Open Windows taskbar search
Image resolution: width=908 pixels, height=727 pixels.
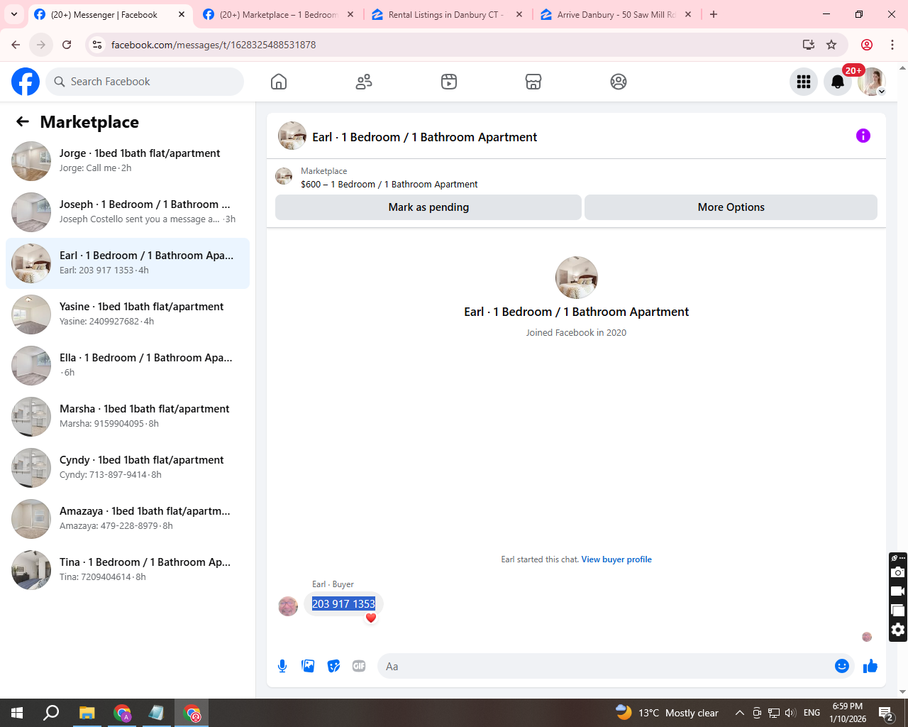coord(51,713)
